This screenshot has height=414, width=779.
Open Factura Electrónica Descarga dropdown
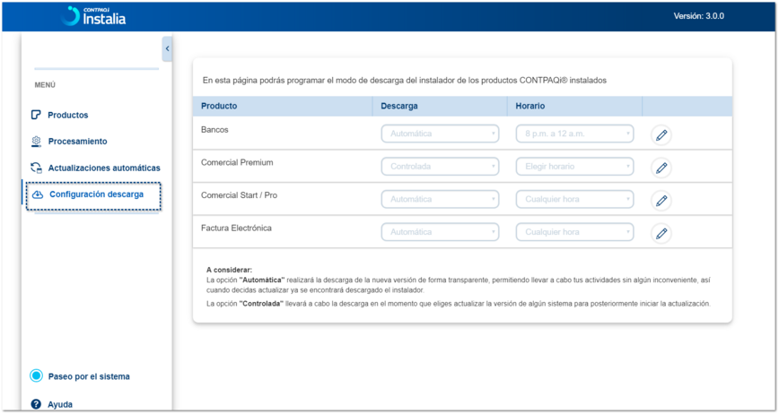[440, 231]
